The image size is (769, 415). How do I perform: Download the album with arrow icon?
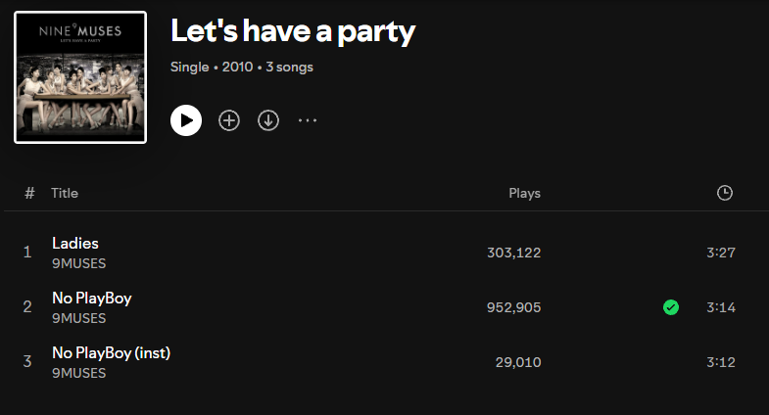click(x=268, y=120)
